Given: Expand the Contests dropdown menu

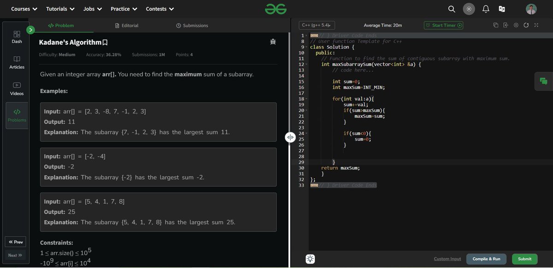Looking at the screenshot, I should 160,9.
